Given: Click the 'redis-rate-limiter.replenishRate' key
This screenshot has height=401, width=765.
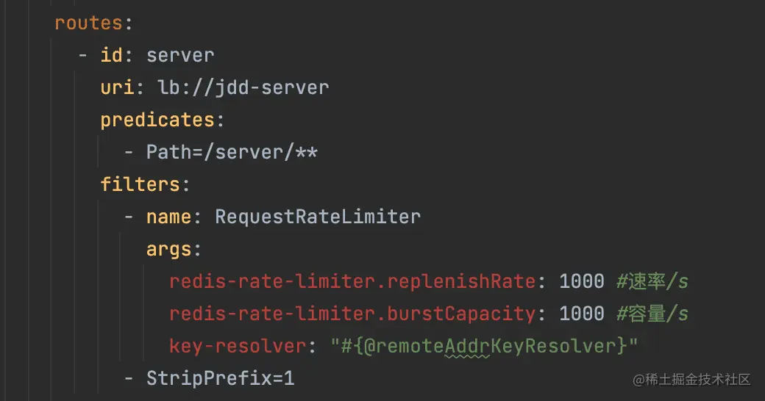Looking at the screenshot, I should 352,281.
